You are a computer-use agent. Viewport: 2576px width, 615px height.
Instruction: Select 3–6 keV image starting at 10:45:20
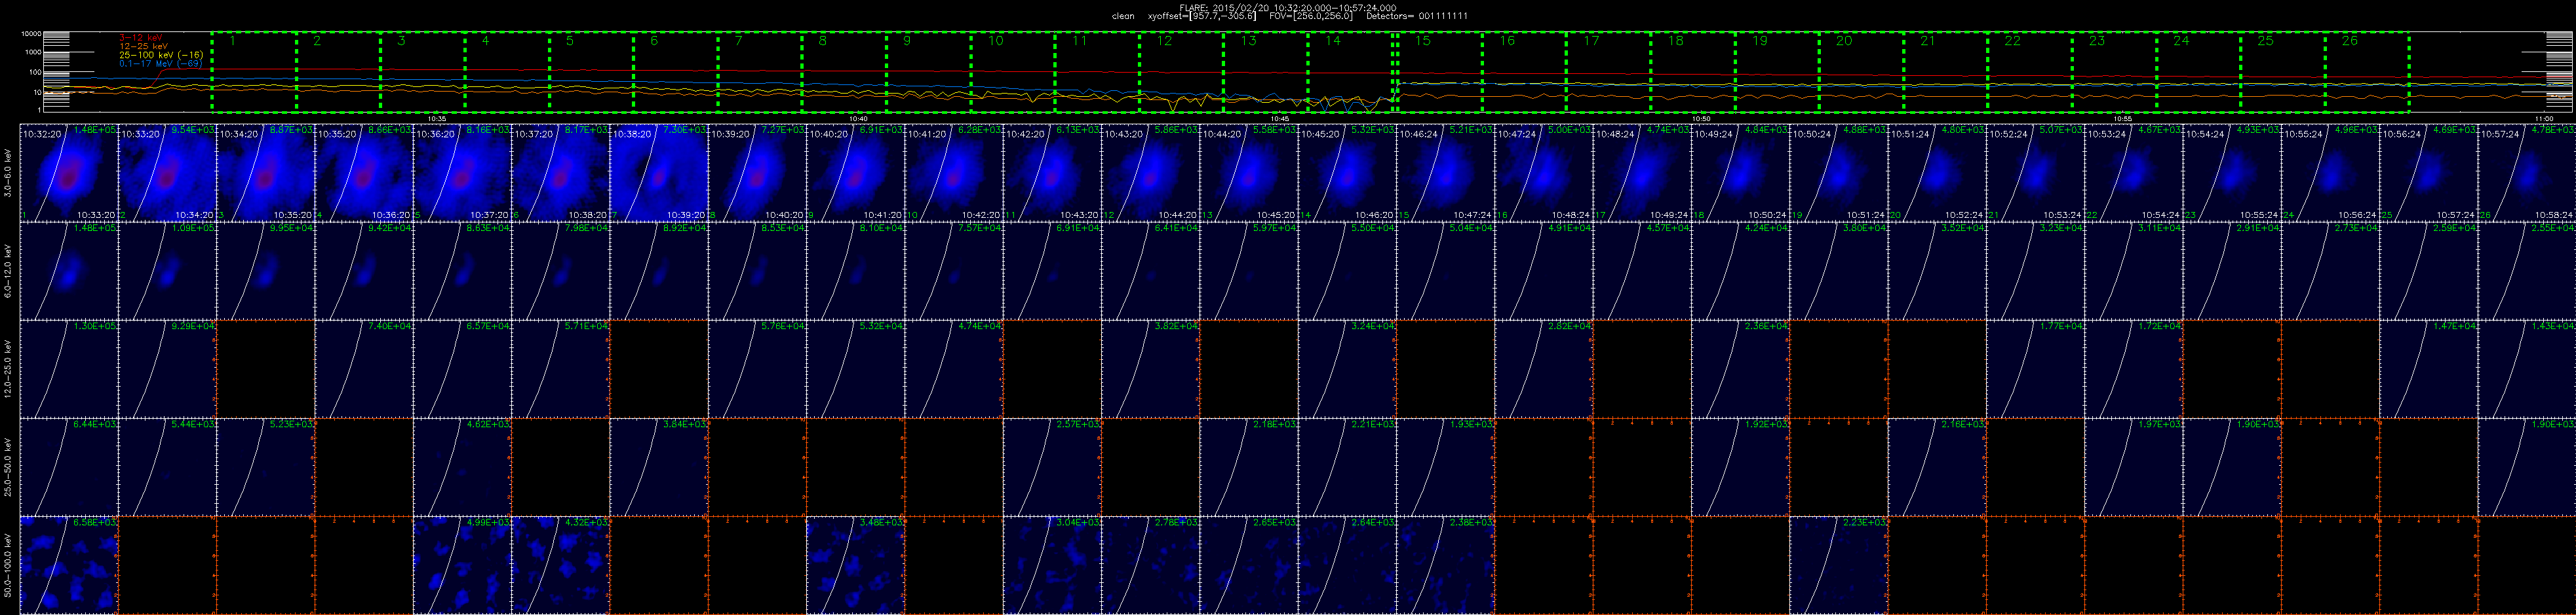point(1347,173)
